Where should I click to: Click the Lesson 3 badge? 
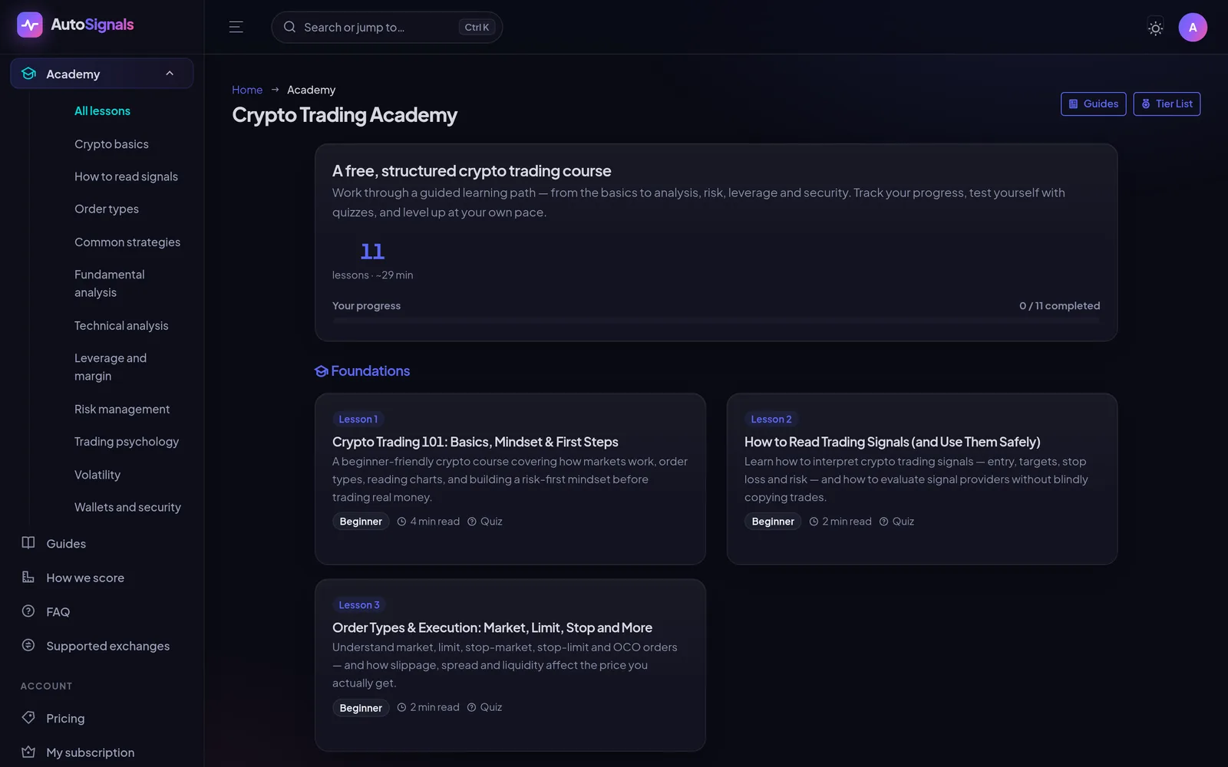(359, 605)
